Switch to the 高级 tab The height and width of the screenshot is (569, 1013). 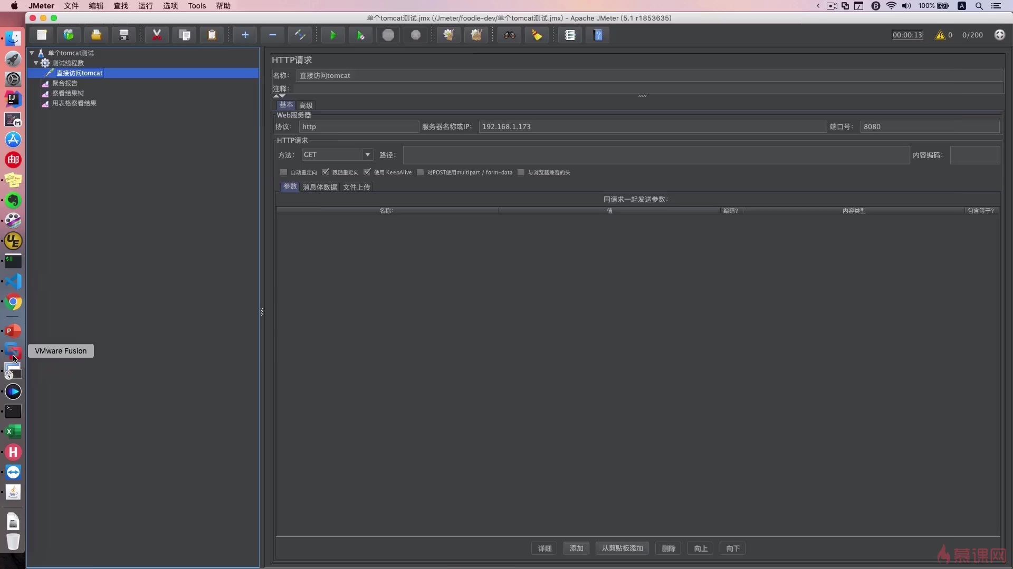[x=306, y=105]
